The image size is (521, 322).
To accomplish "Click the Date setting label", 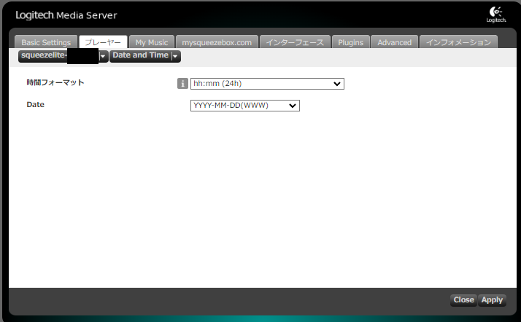I will tap(35, 104).
